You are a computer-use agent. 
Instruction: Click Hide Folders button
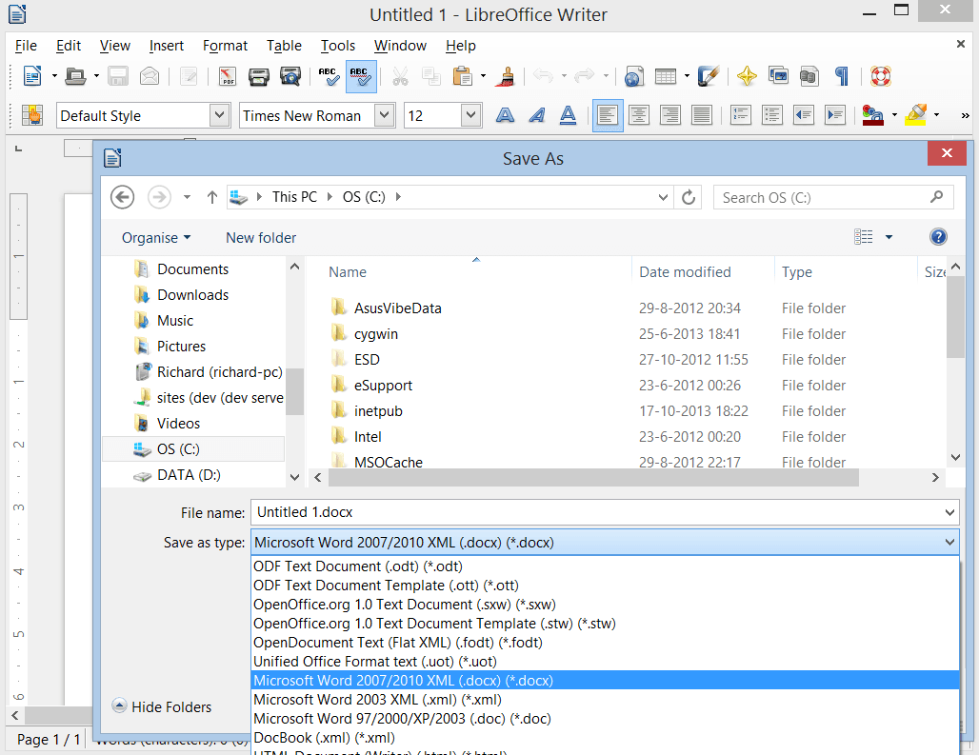[162, 706]
